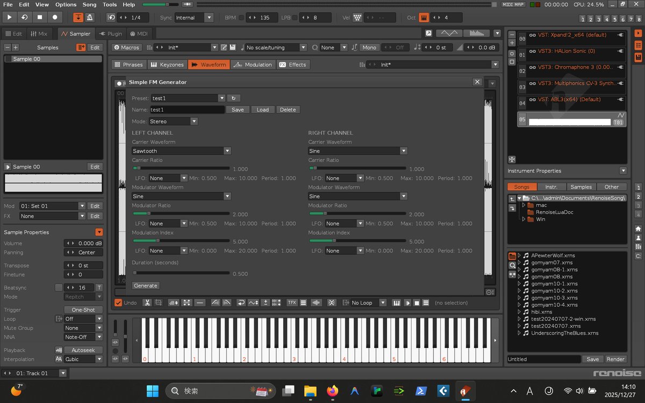The width and height of the screenshot is (645, 403).
Task: Click the One-Shot trigger button
Action: tap(83, 310)
